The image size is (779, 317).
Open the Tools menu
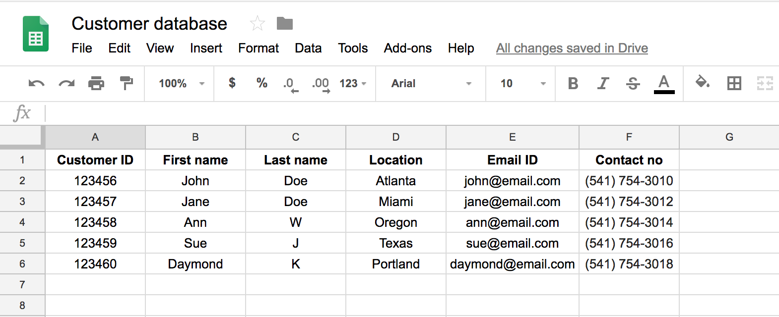pyautogui.click(x=353, y=48)
